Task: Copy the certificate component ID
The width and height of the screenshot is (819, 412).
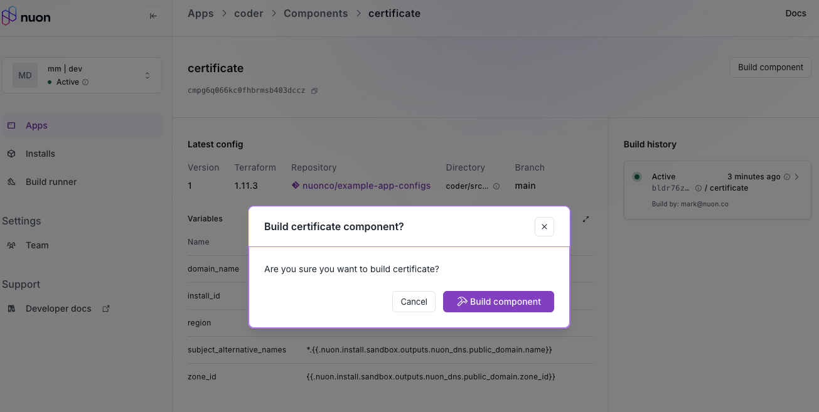Action: (314, 91)
